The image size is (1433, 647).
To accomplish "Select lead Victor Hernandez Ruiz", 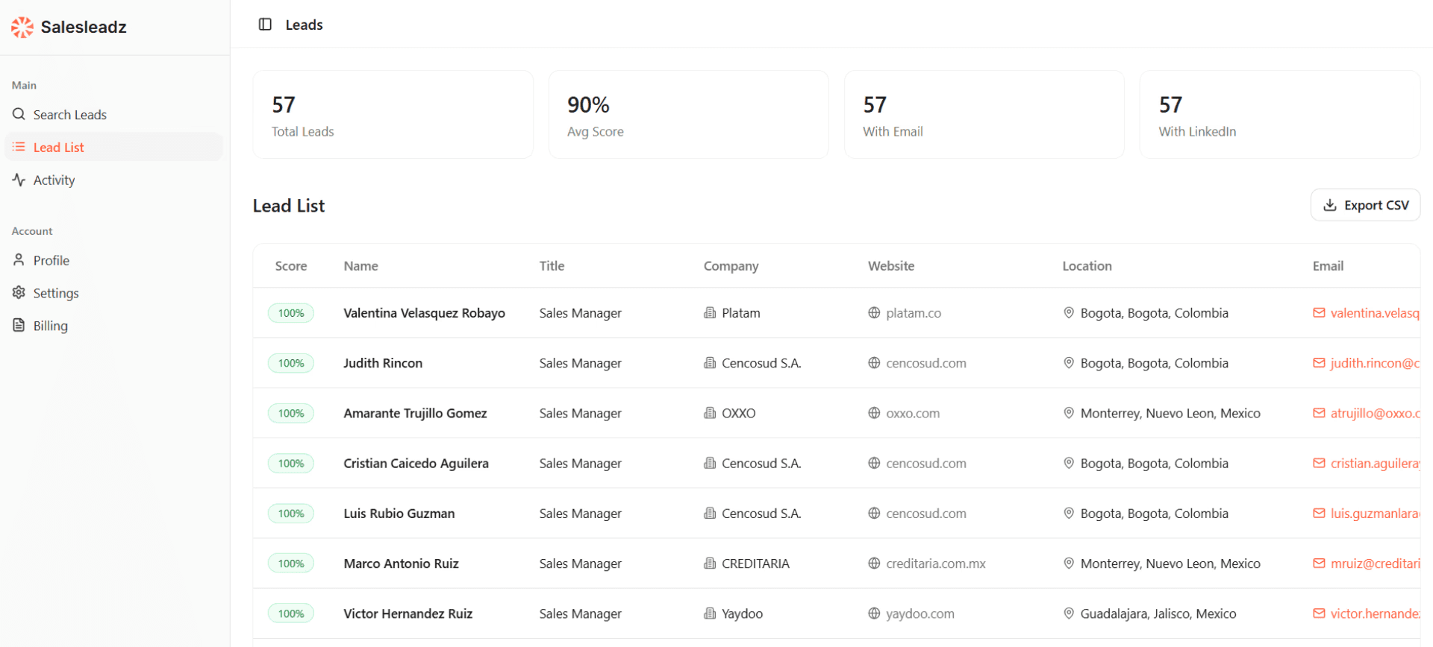I will 408,613.
